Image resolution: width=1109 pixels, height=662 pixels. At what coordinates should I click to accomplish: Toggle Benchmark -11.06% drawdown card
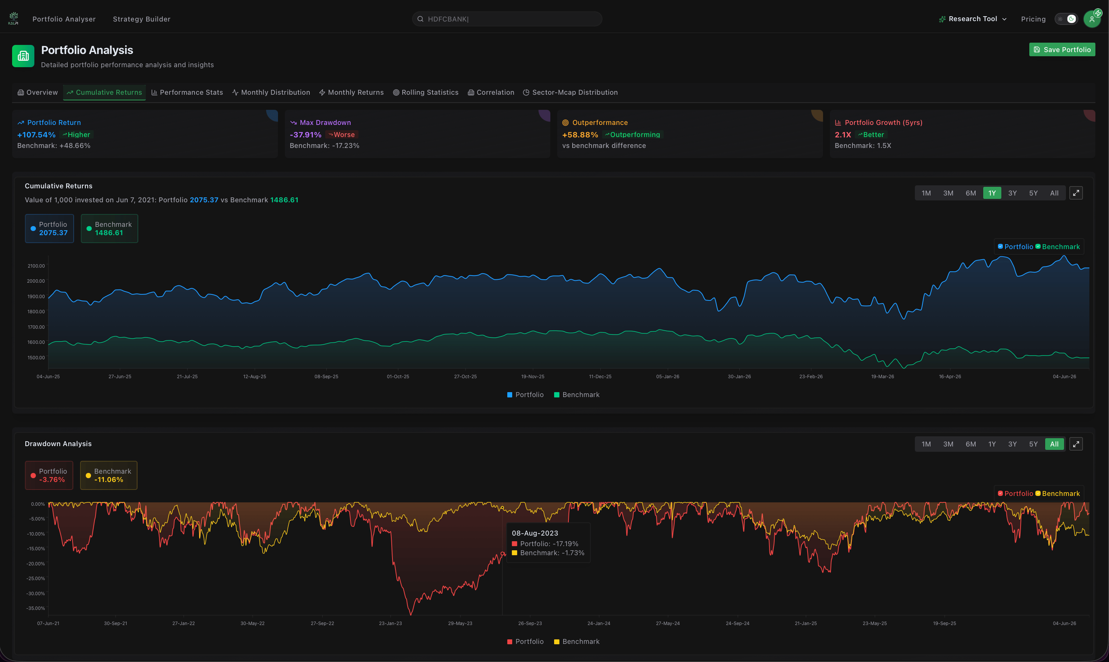108,475
